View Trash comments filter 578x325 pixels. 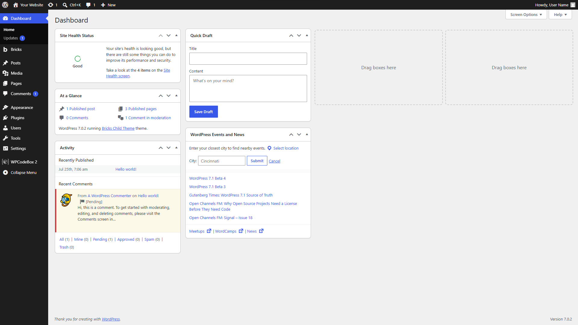pyautogui.click(x=64, y=247)
